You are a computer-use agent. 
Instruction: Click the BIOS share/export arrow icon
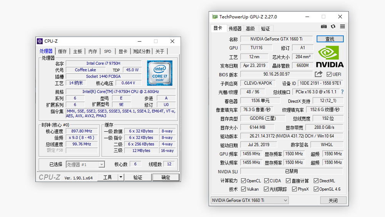click(318, 74)
